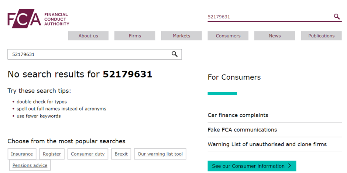Open Our warning list tool
Screen dimensions: 347x173
click(x=160, y=154)
